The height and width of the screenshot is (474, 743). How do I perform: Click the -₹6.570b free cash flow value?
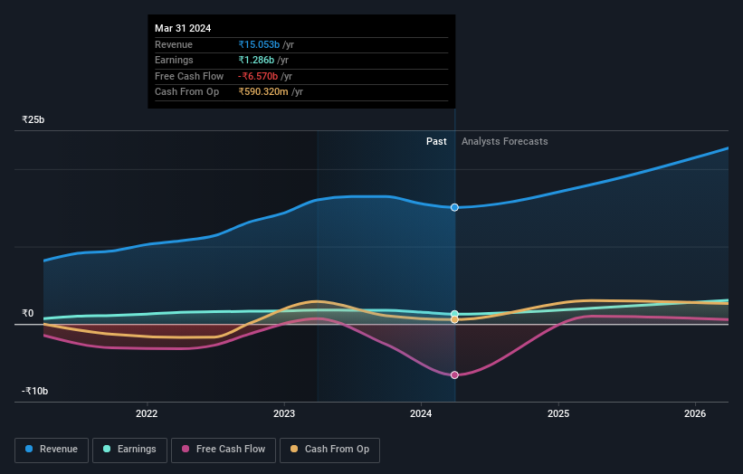click(x=258, y=76)
